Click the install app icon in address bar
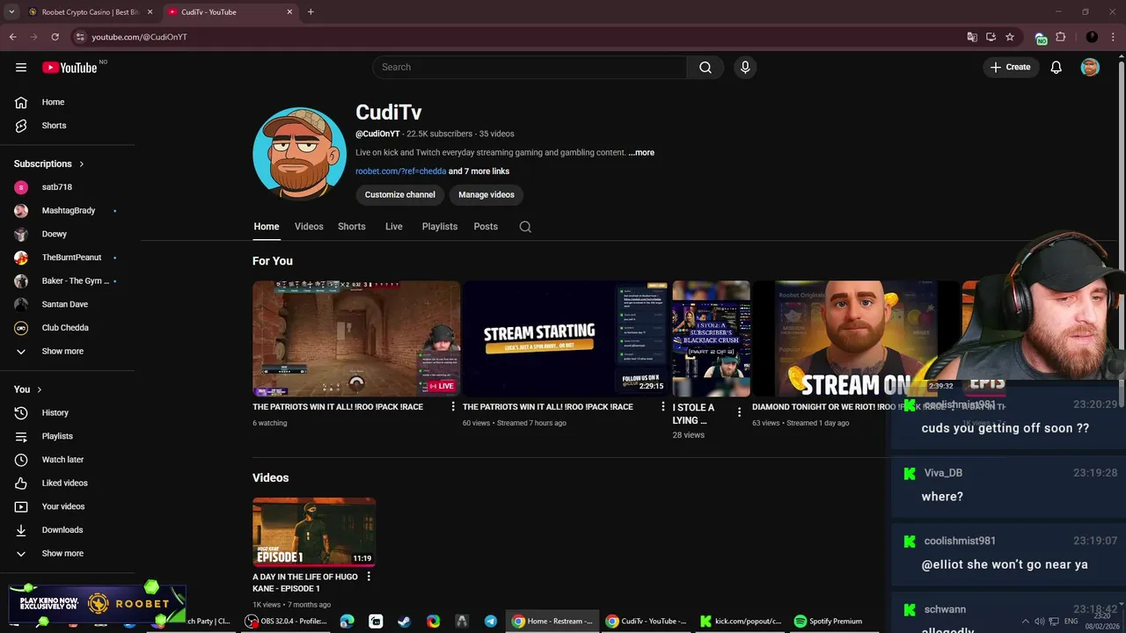This screenshot has width=1126, height=633. [x=991, y=37]
